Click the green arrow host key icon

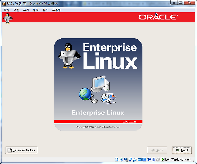163,160
